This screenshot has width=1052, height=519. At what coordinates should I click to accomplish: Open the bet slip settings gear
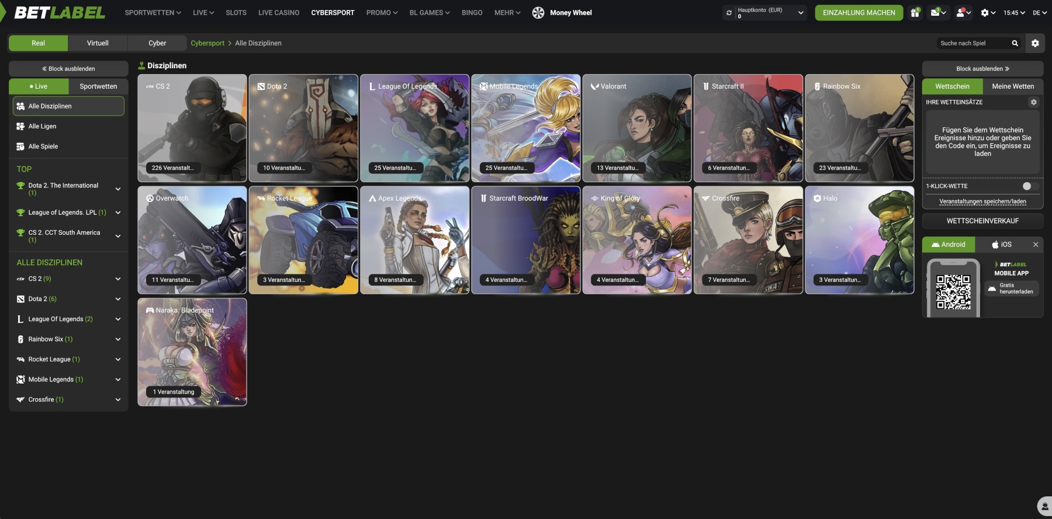(1033, 102)
